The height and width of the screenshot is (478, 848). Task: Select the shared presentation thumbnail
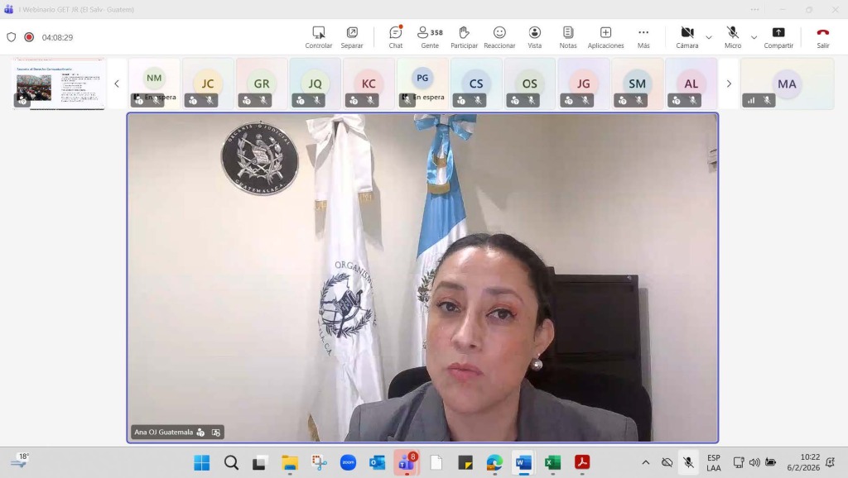(60, 84)
